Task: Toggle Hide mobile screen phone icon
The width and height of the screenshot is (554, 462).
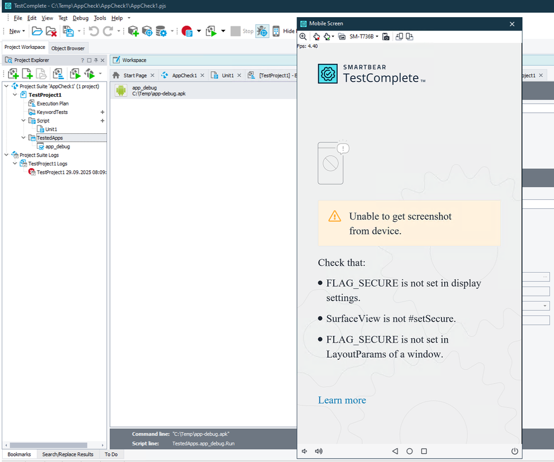Action: pyautogui.click(x=276, y=31)
